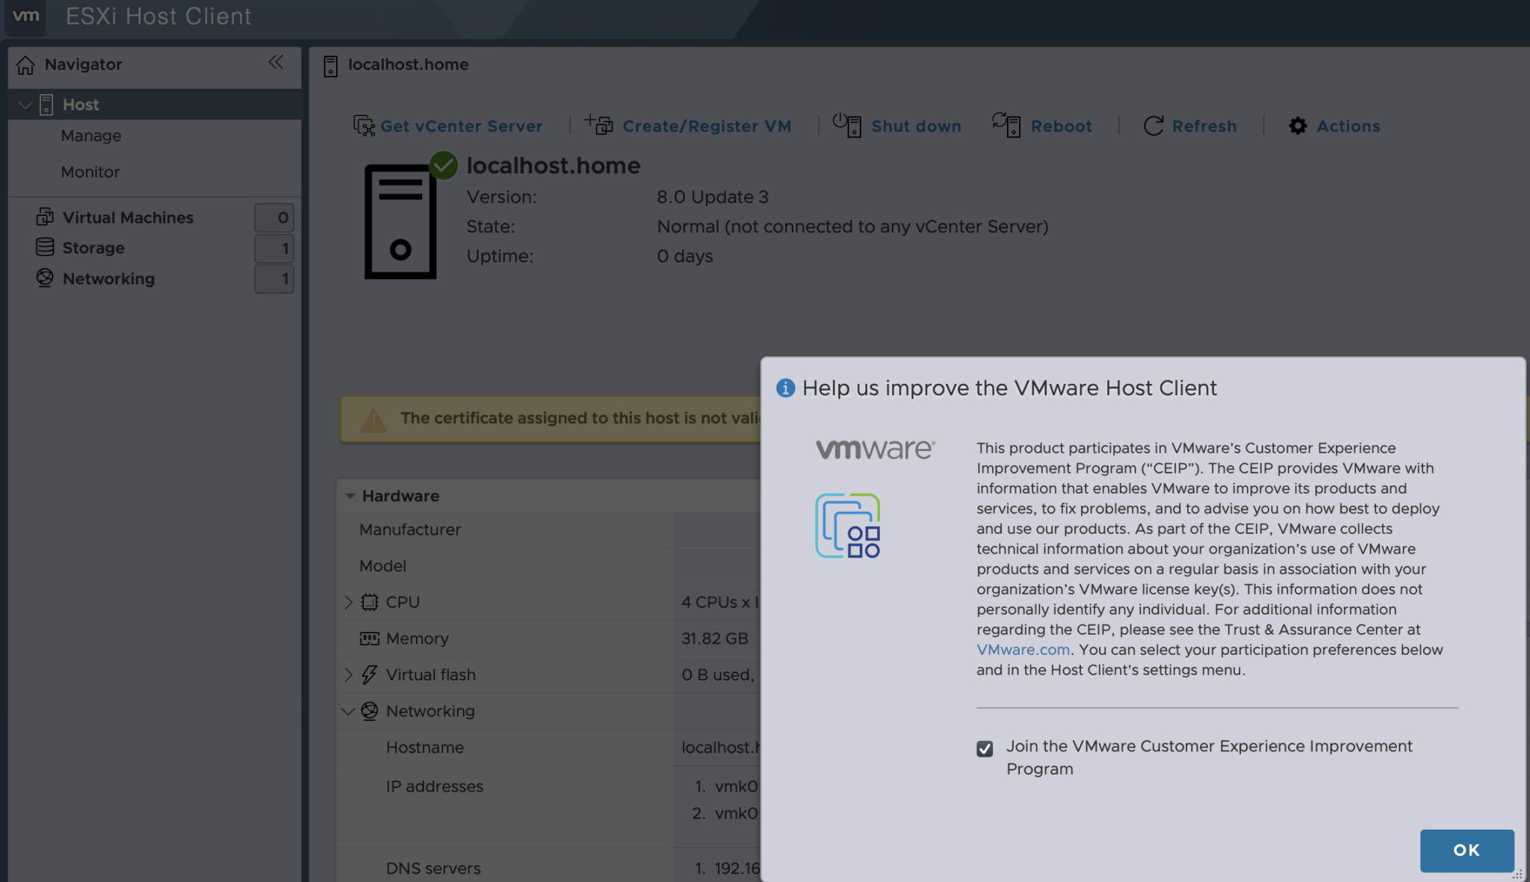Click the Get vCenter Server icon

coord(364,125)
